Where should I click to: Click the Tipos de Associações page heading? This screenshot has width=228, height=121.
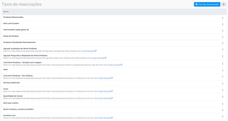click(x=22, y=4)
